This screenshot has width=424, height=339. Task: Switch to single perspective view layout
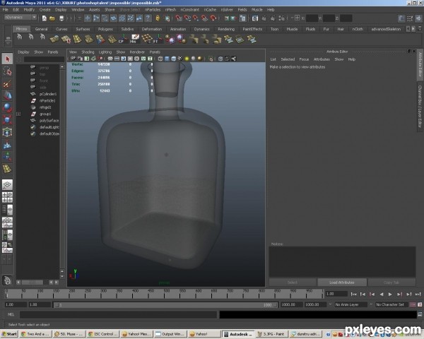(x=7, y=185)
